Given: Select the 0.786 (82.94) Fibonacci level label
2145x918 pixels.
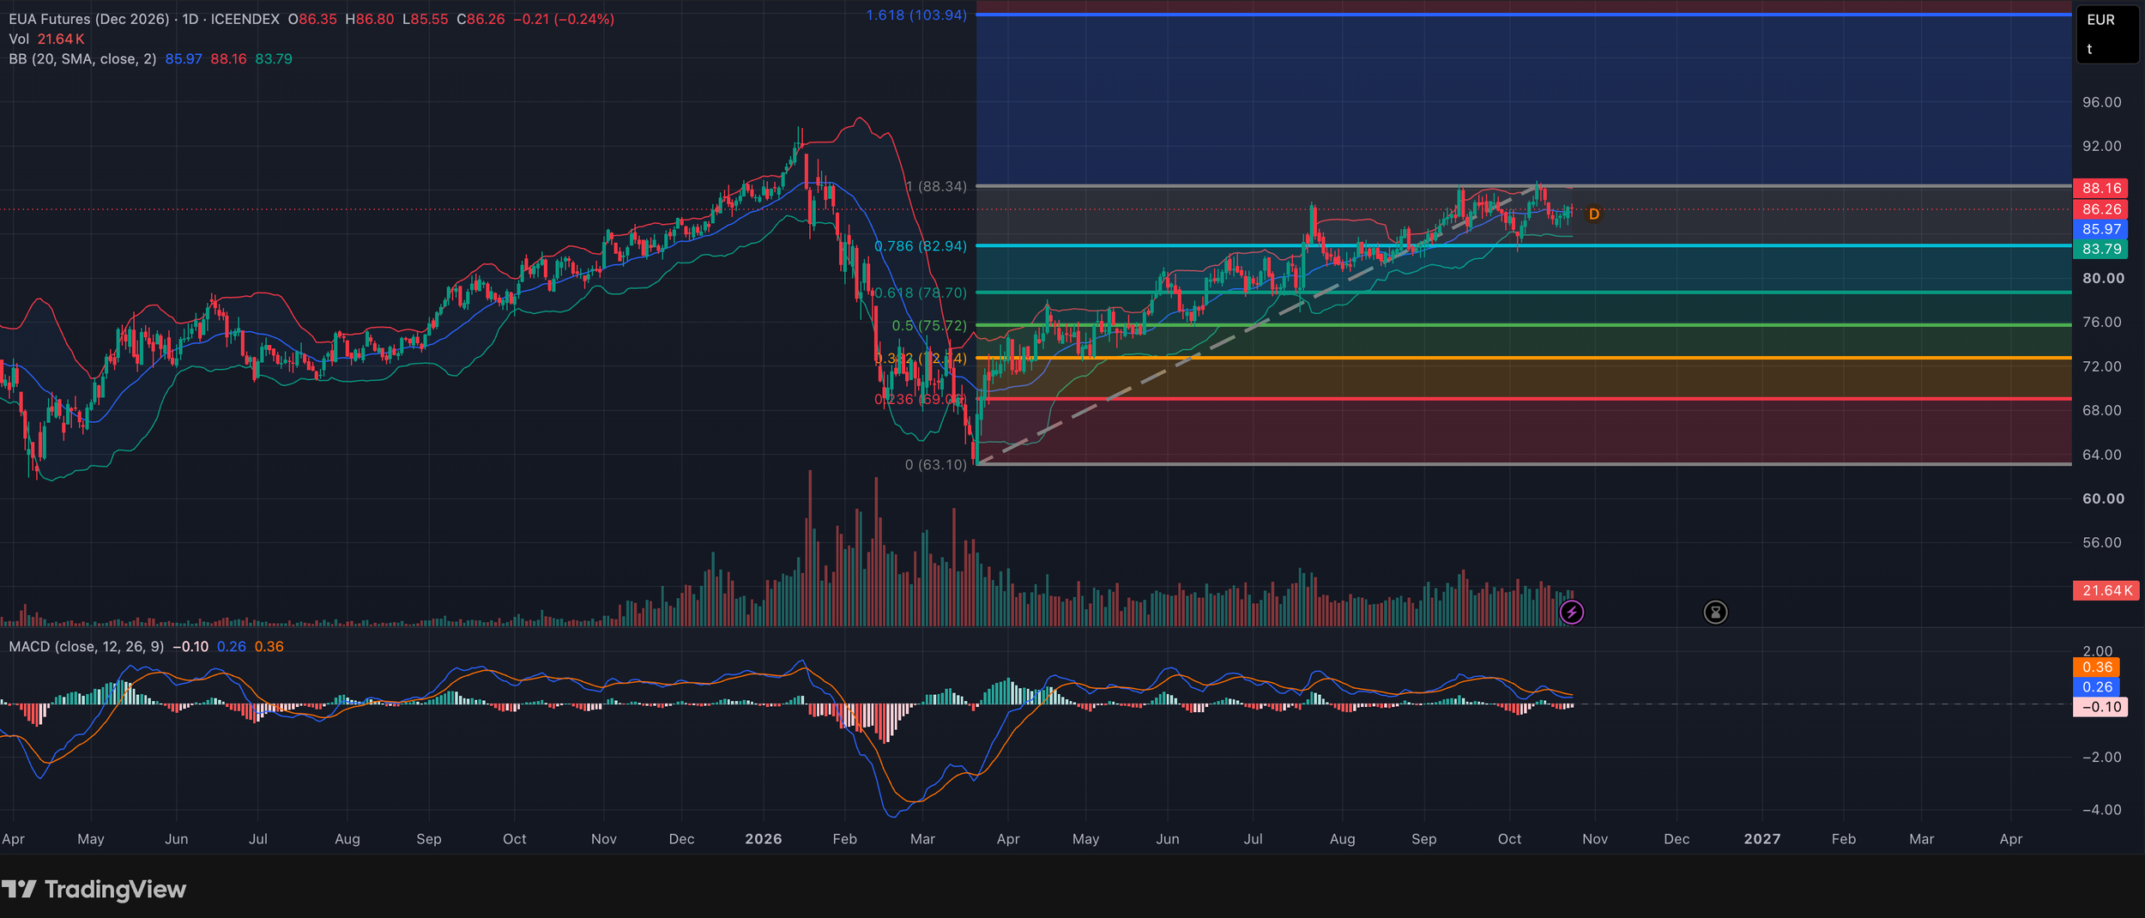Looking at the screenshot, I should click(x=921, y=245).
